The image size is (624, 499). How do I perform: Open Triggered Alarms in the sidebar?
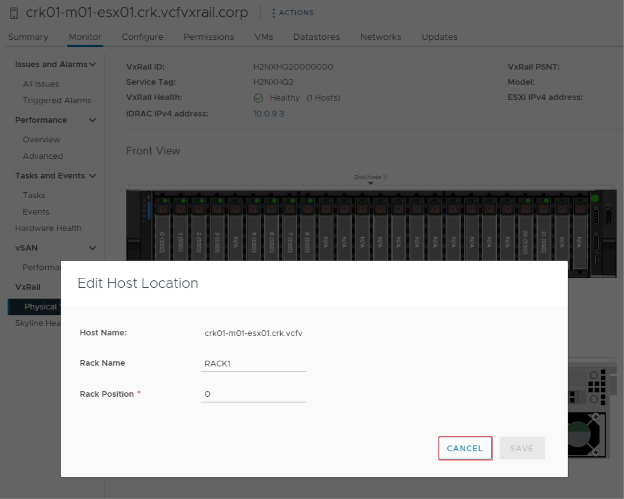[x=57, y=100]
